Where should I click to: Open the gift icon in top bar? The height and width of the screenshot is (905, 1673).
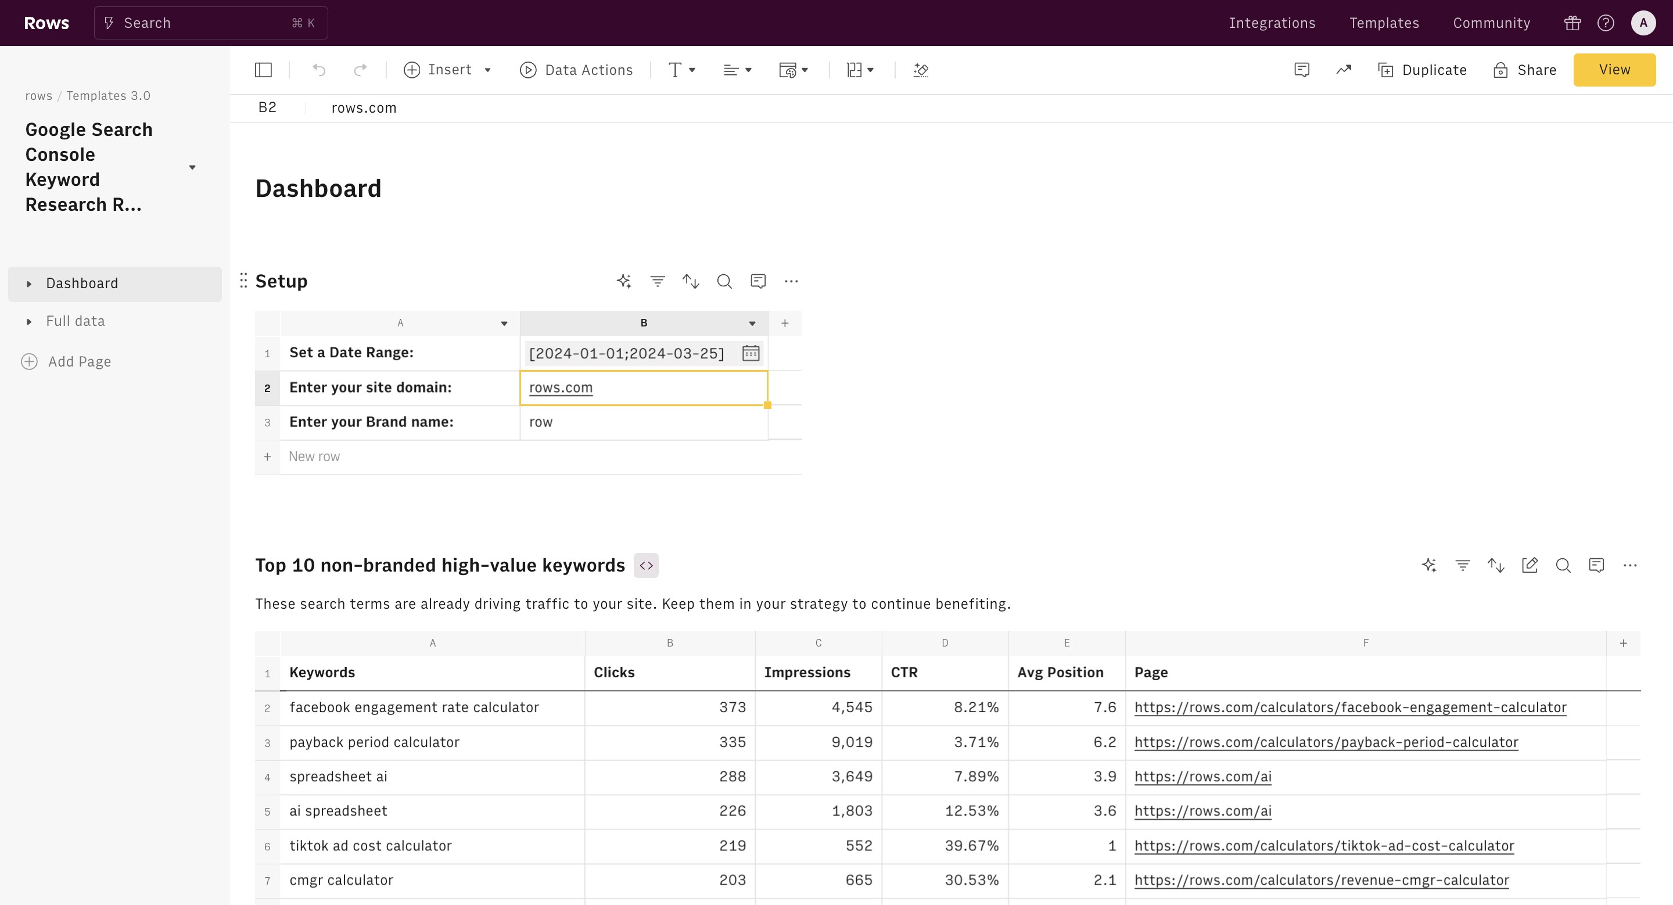[1573, 23]
